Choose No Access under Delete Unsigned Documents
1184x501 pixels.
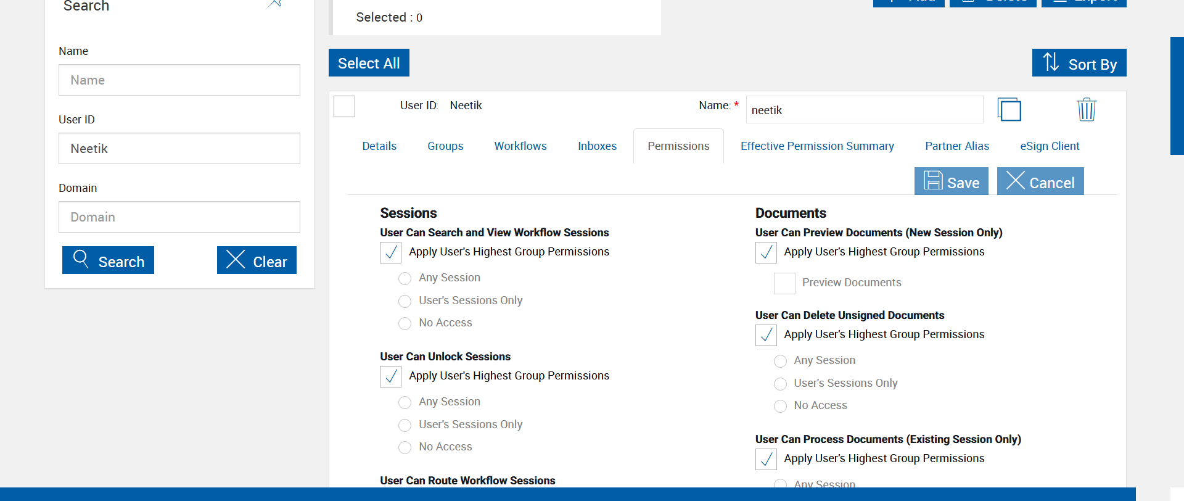click(780, 406)
